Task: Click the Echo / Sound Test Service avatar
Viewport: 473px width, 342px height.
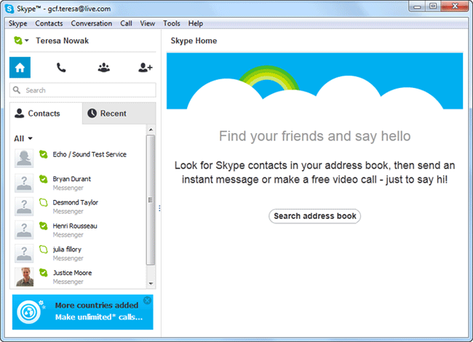Action: 24,158
